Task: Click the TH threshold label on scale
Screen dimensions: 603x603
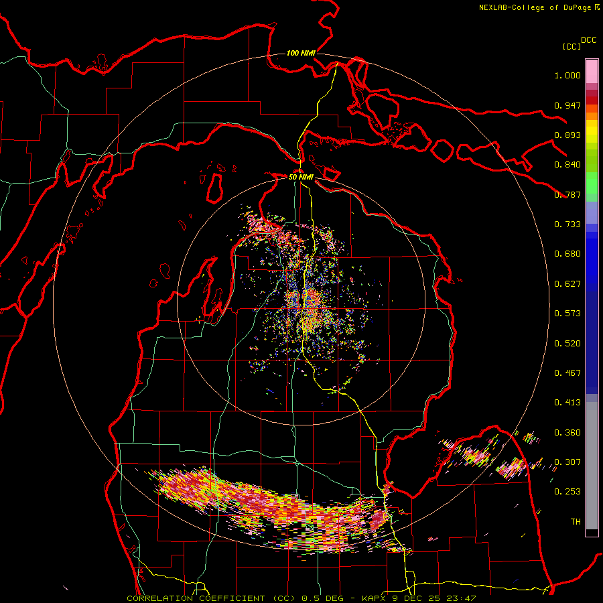Action: pyautogui.click(x=576, y=522)
